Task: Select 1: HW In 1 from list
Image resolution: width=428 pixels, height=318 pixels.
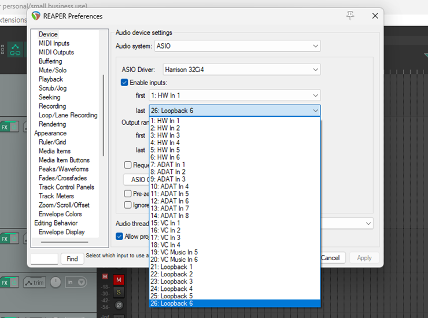Action: coord(235,121)
